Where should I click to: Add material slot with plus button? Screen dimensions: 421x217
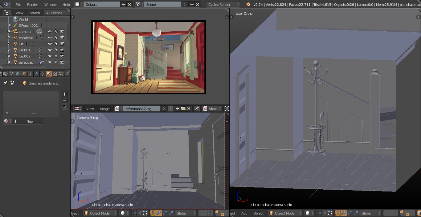click(65, 94)
